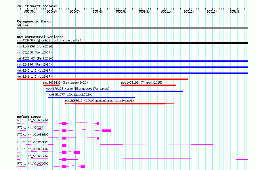
Task: Click the small second exon of NM_001083604
Action: [98, 124]
